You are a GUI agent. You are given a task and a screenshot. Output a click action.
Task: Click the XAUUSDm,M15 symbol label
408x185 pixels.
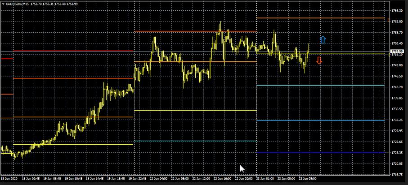click(x=17, y=4)
